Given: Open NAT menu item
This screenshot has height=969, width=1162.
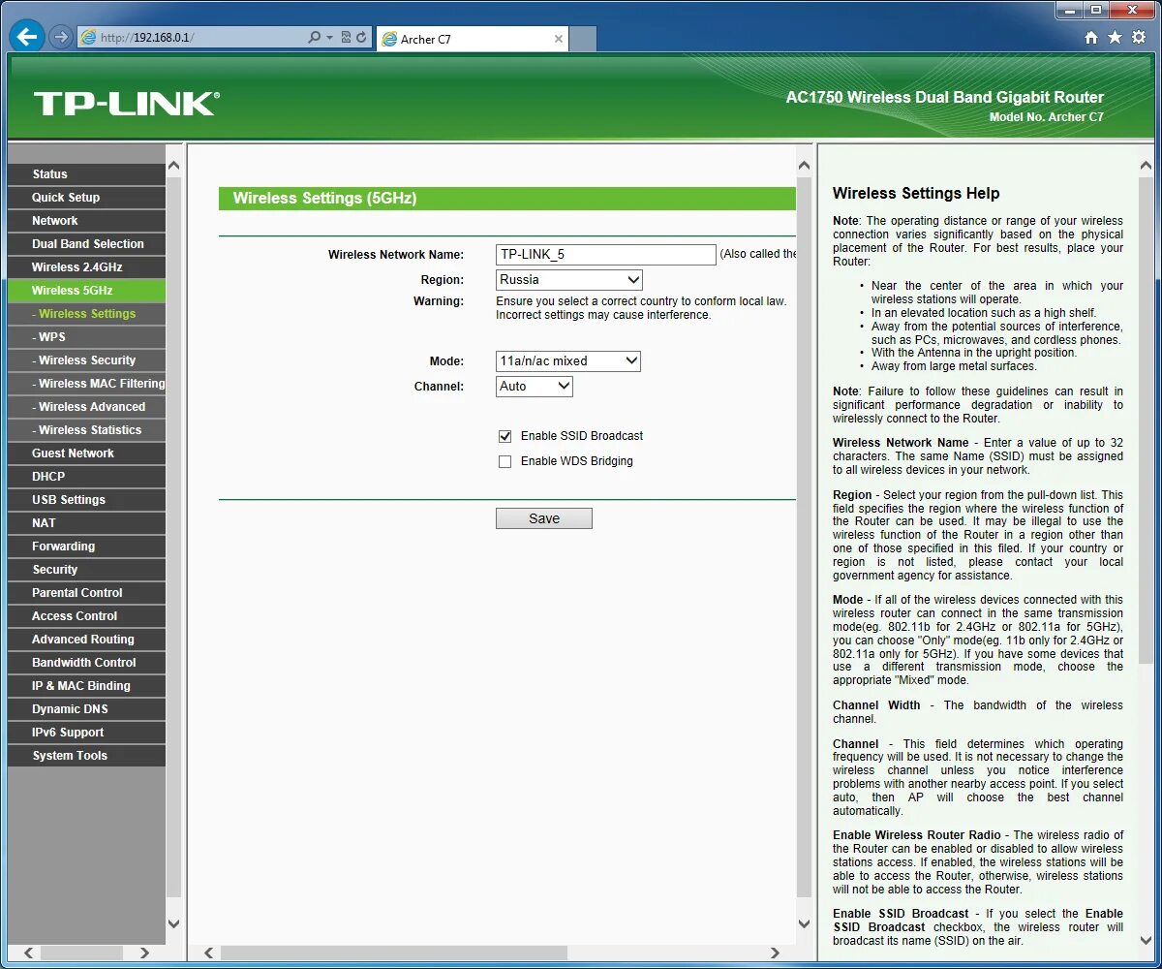Looking at the screenshot, I should (86, 523).
